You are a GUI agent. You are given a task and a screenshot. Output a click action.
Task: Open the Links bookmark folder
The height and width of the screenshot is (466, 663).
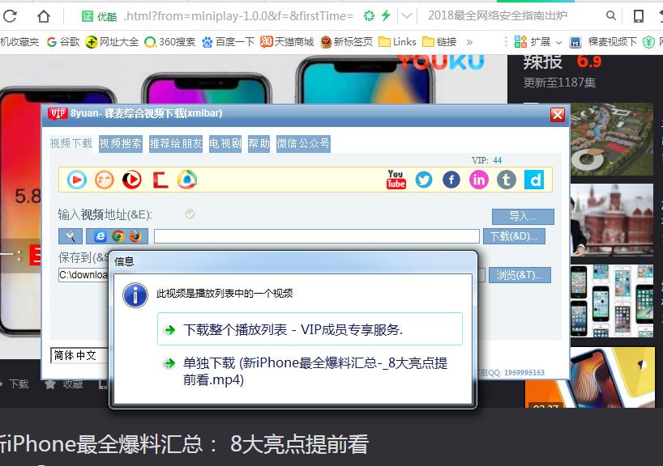(x=397, y=42)
